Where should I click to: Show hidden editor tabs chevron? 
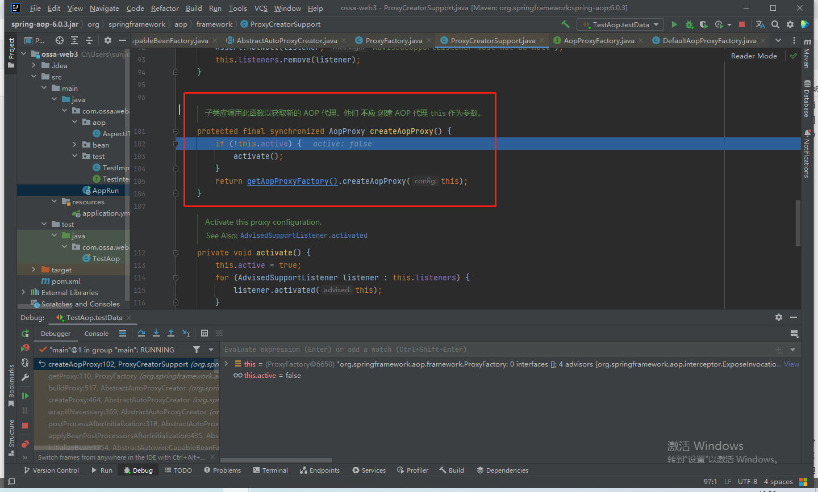coord(778,40)
